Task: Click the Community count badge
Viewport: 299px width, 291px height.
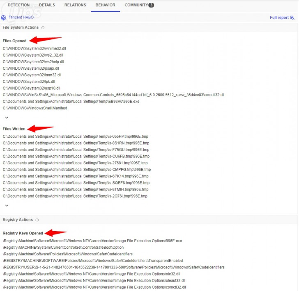Action: click(x=151, y=5)
